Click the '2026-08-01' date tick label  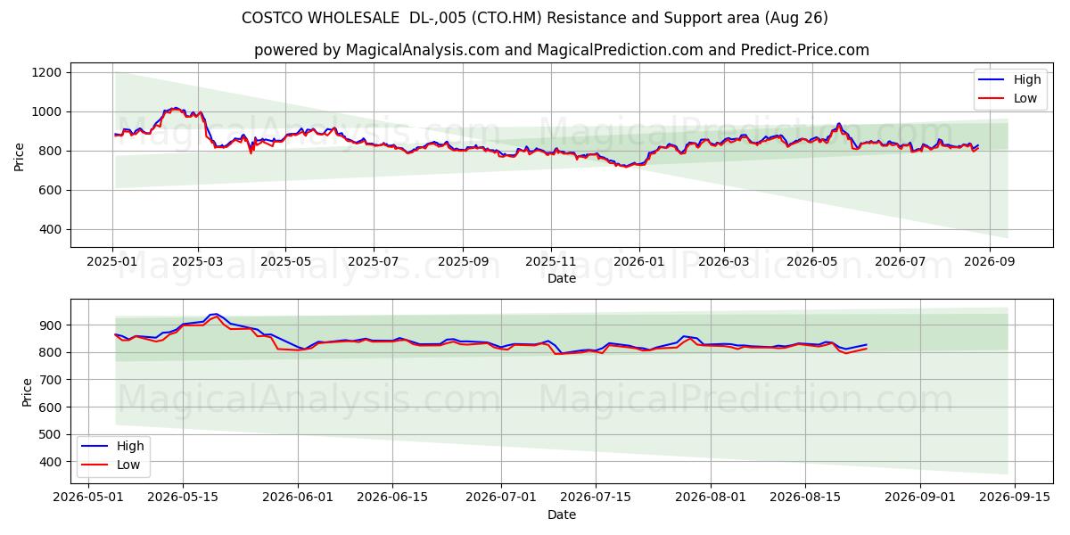coord(711,498)
